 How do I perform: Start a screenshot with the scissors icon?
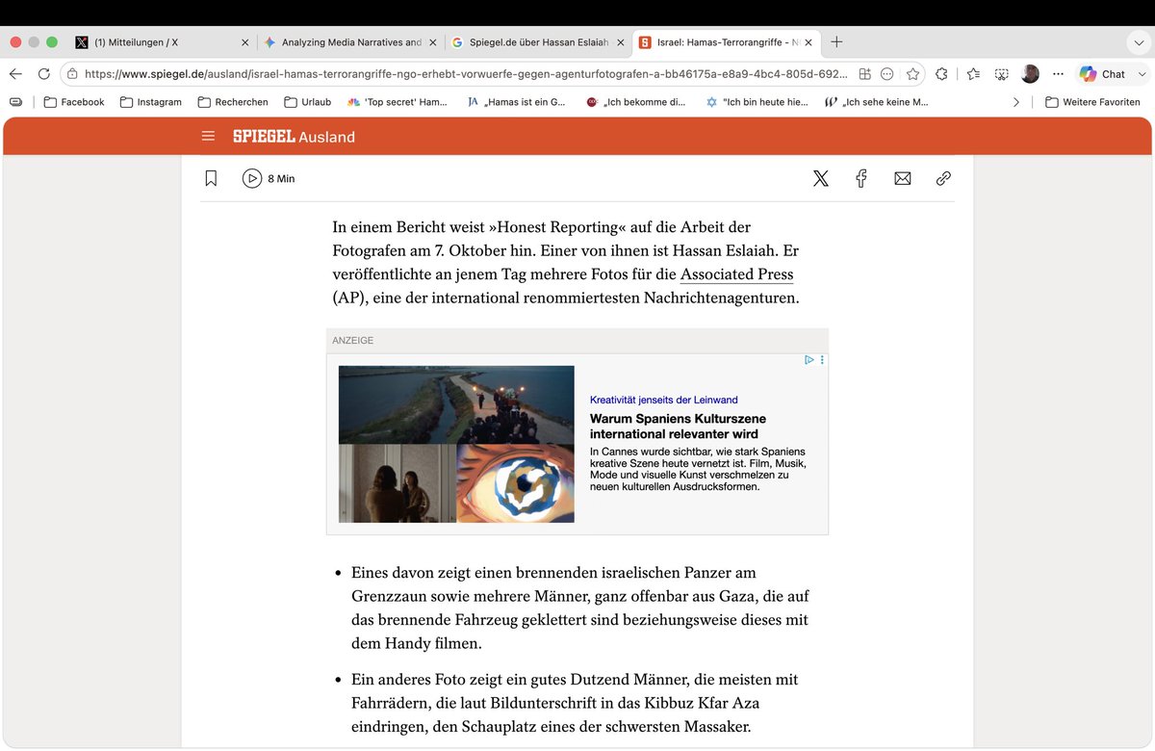click(x=1002, y=74)
